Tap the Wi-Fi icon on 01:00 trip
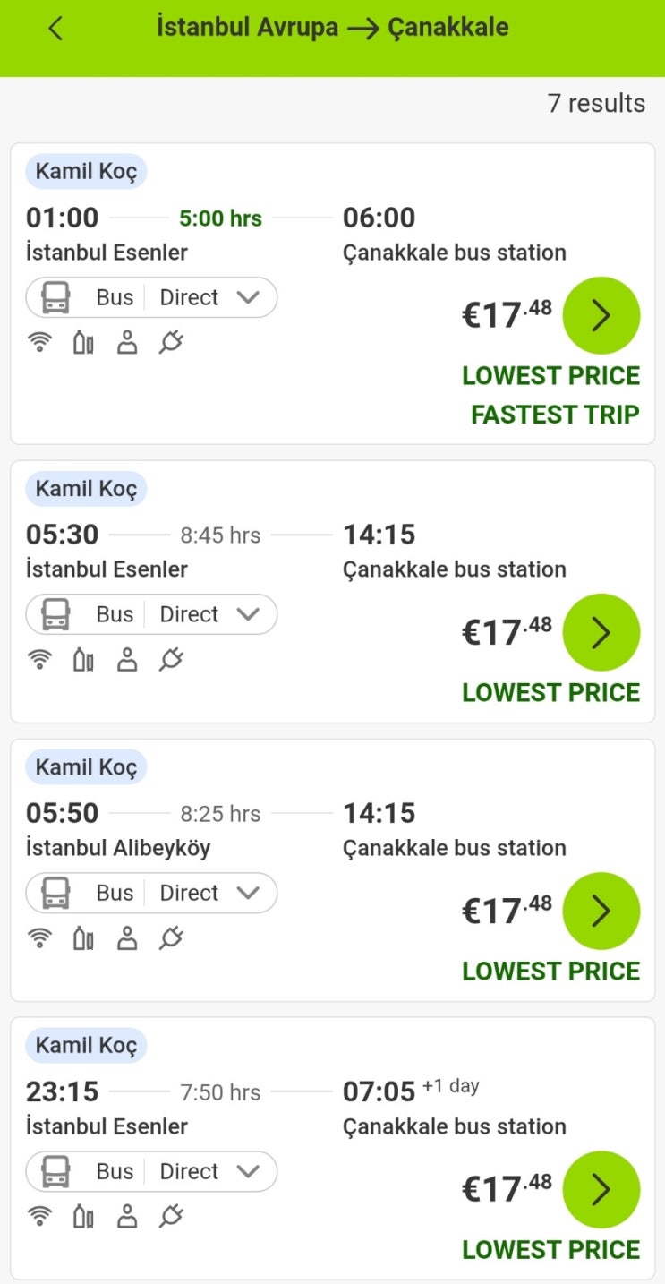665x1284 pixels. (40, 342)
